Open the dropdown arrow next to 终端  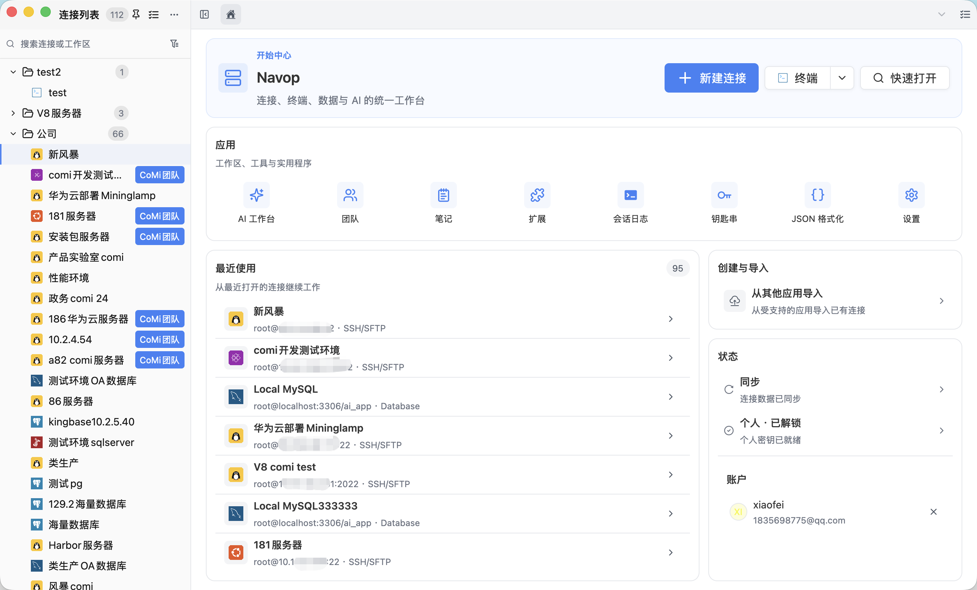842,78
